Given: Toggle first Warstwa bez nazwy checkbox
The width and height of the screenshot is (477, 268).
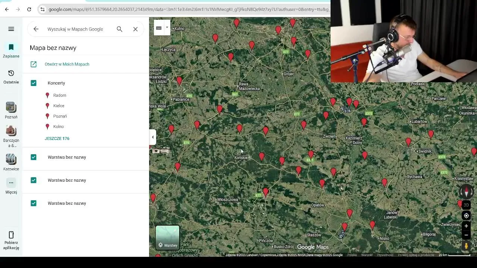Looking at the screenshot, I should pos(34,157).
